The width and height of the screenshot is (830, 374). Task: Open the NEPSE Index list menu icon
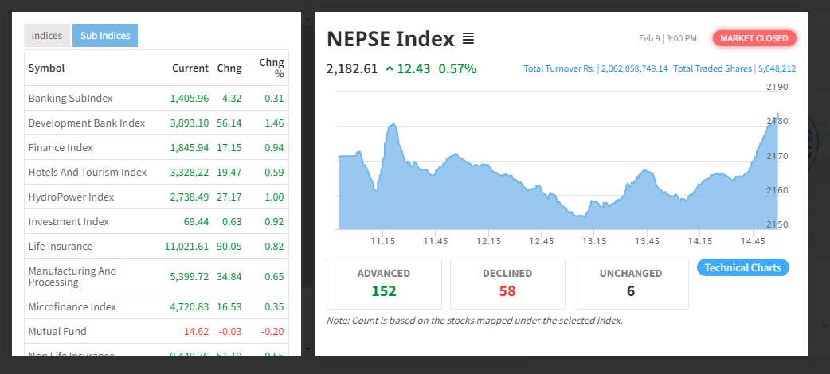point(468,38)
